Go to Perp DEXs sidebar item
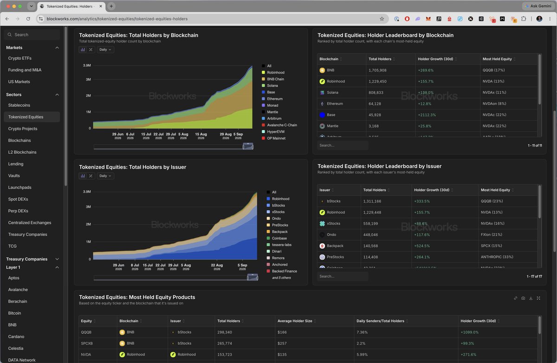Image resolution: width=557 pixels, height=363 pixels. tap(18, 211)
